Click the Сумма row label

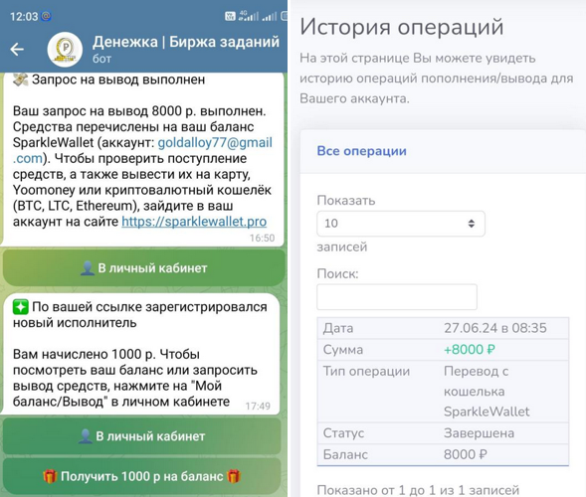pyautogui.click(x=343, y=350)
